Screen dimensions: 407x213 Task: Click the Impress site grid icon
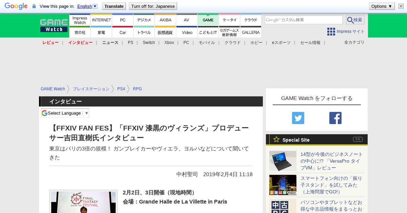pyautogui.click(x=331, y=31)
